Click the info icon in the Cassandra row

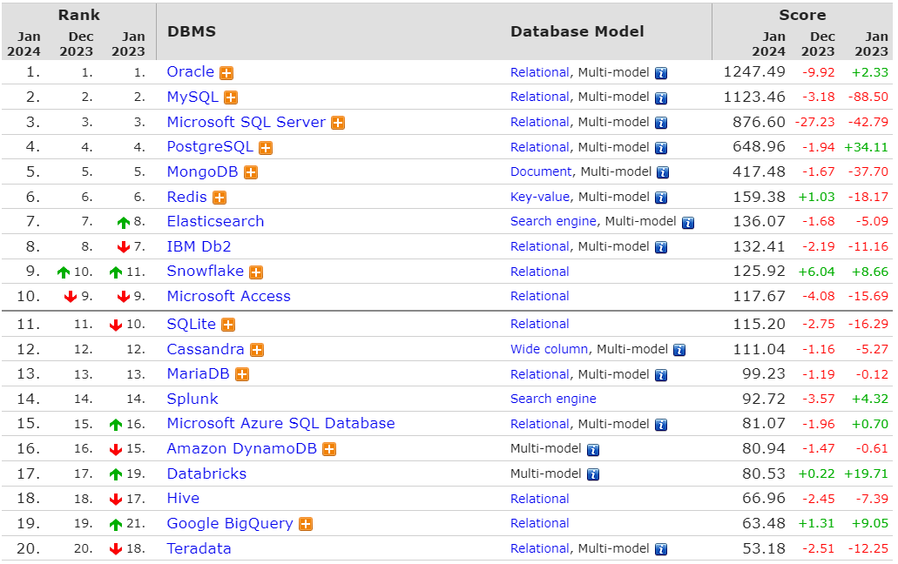679,350
